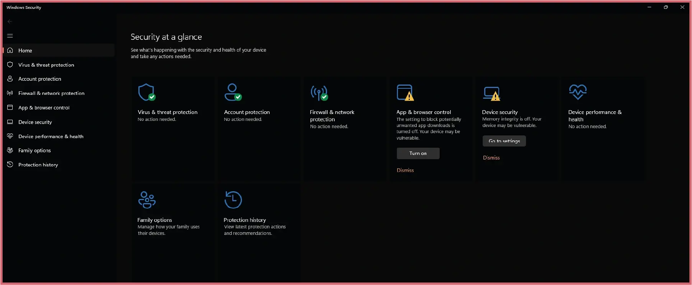Go to Virus & threat protection in sidebar
Screen dimensions: 692x285
59,65
